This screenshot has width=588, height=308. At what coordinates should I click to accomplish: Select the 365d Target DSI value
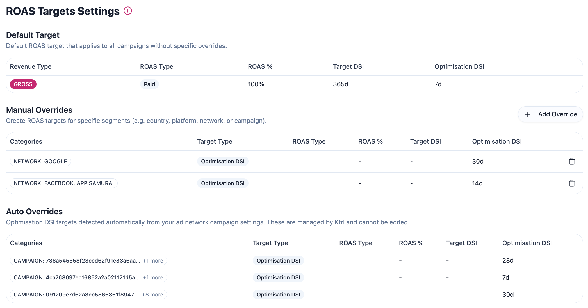[341, 84]
